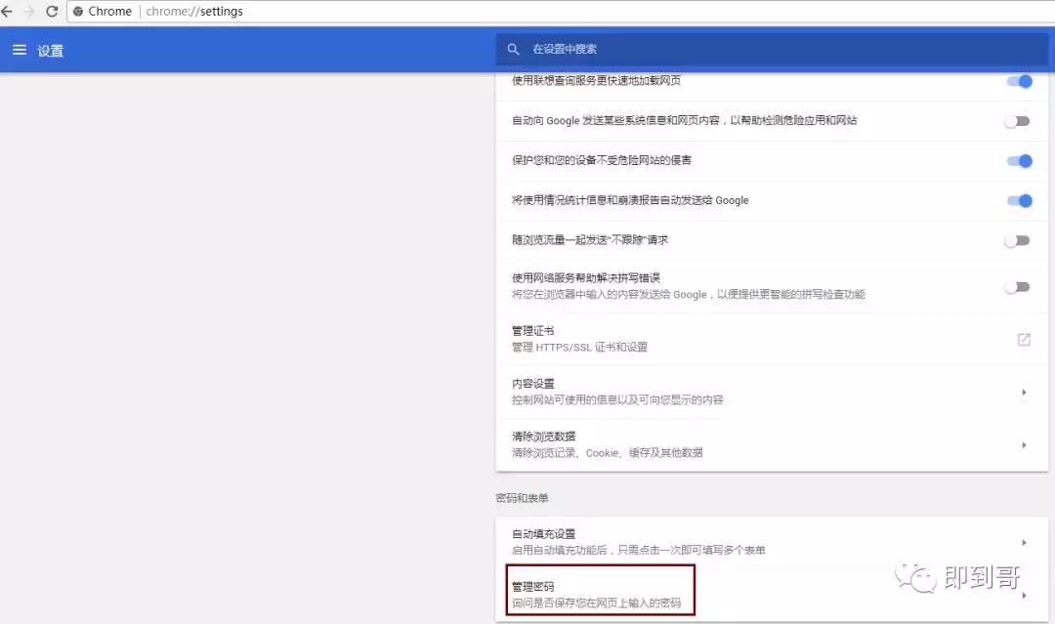This screenshot has height=624, width=1055.
Task: Open 管理证书 via its external link icon
Action: [x=1023, y=340]
